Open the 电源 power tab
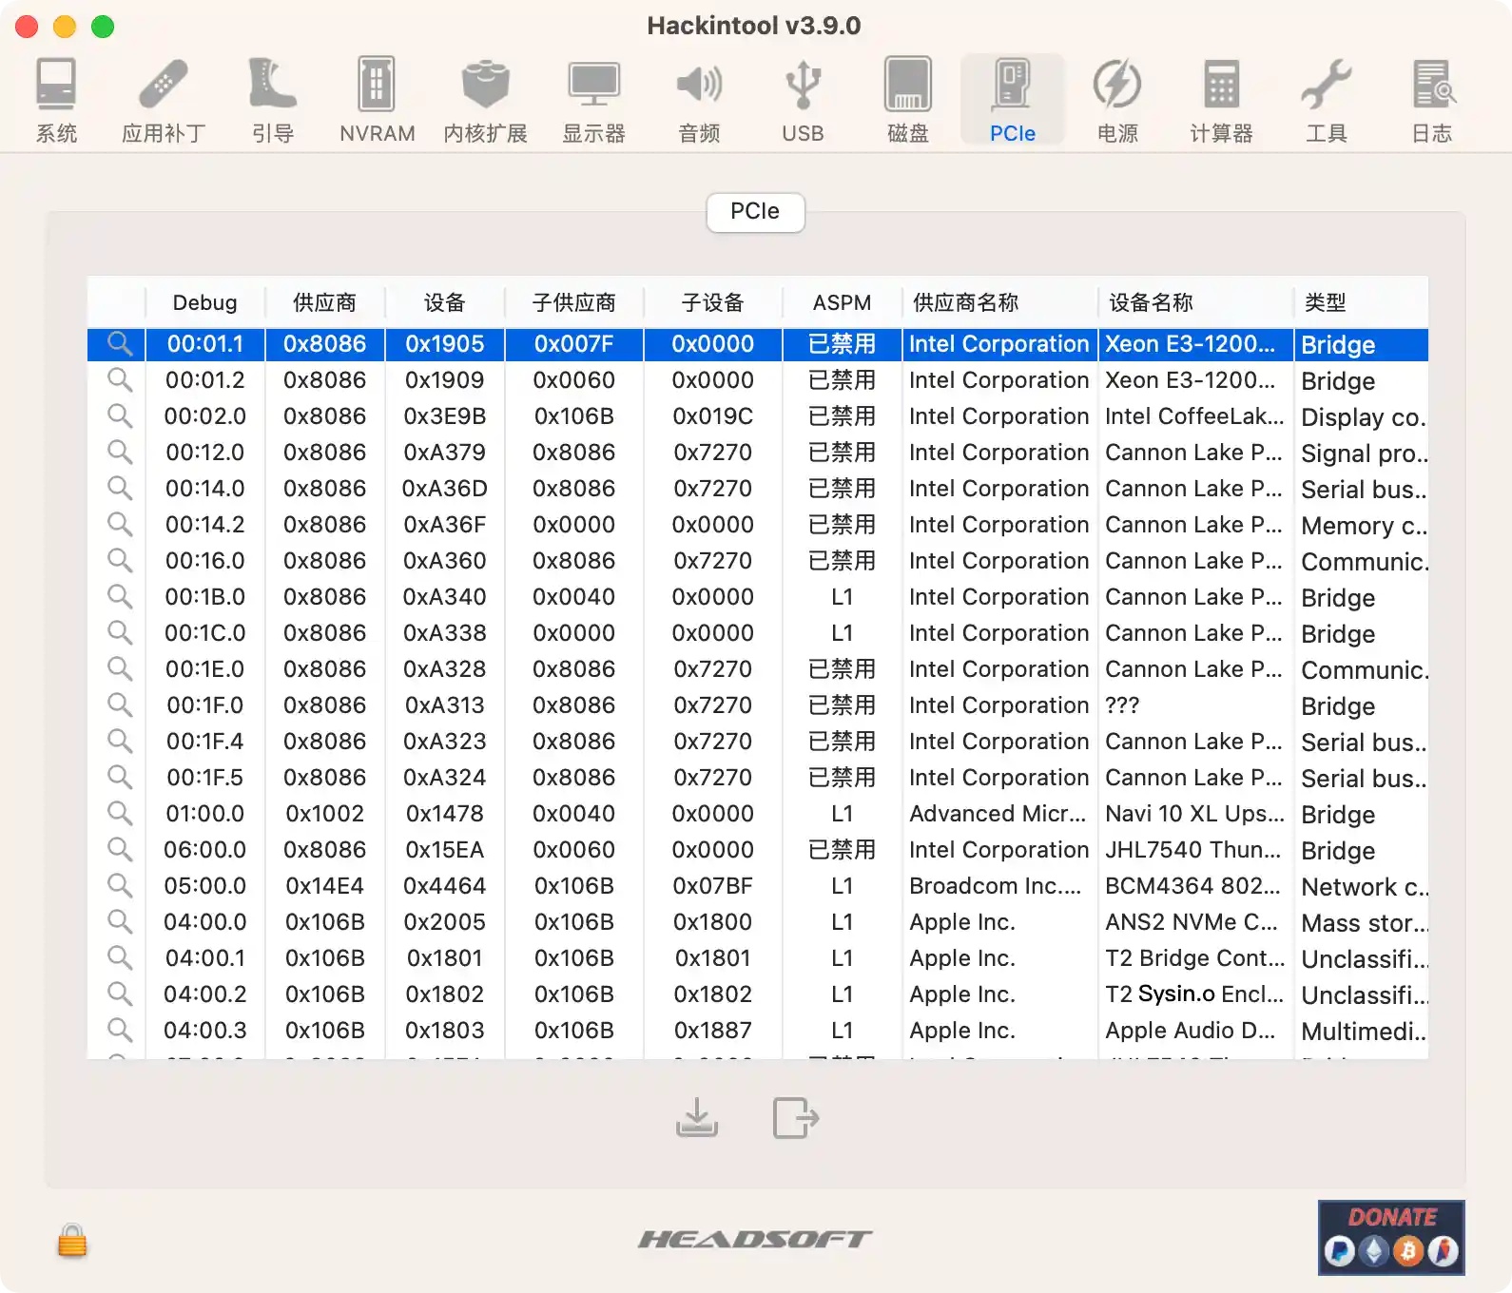The height and width of the screenshot is (1293, 1512). (x=1117, y=100)
